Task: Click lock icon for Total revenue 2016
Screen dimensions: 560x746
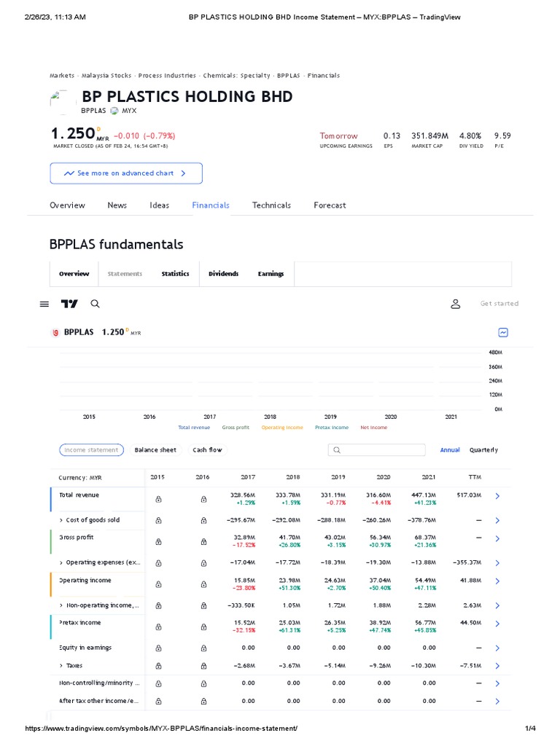Action: (x=204, y=499)
